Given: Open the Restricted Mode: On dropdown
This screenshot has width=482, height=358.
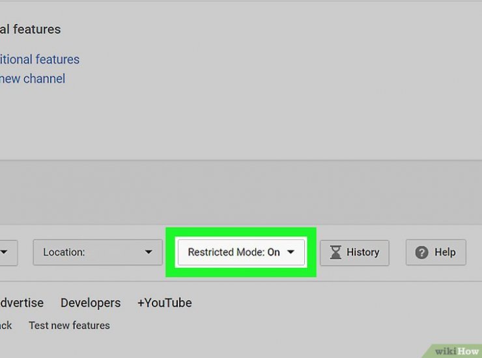Looking at the screenshot, I should 241,252.
